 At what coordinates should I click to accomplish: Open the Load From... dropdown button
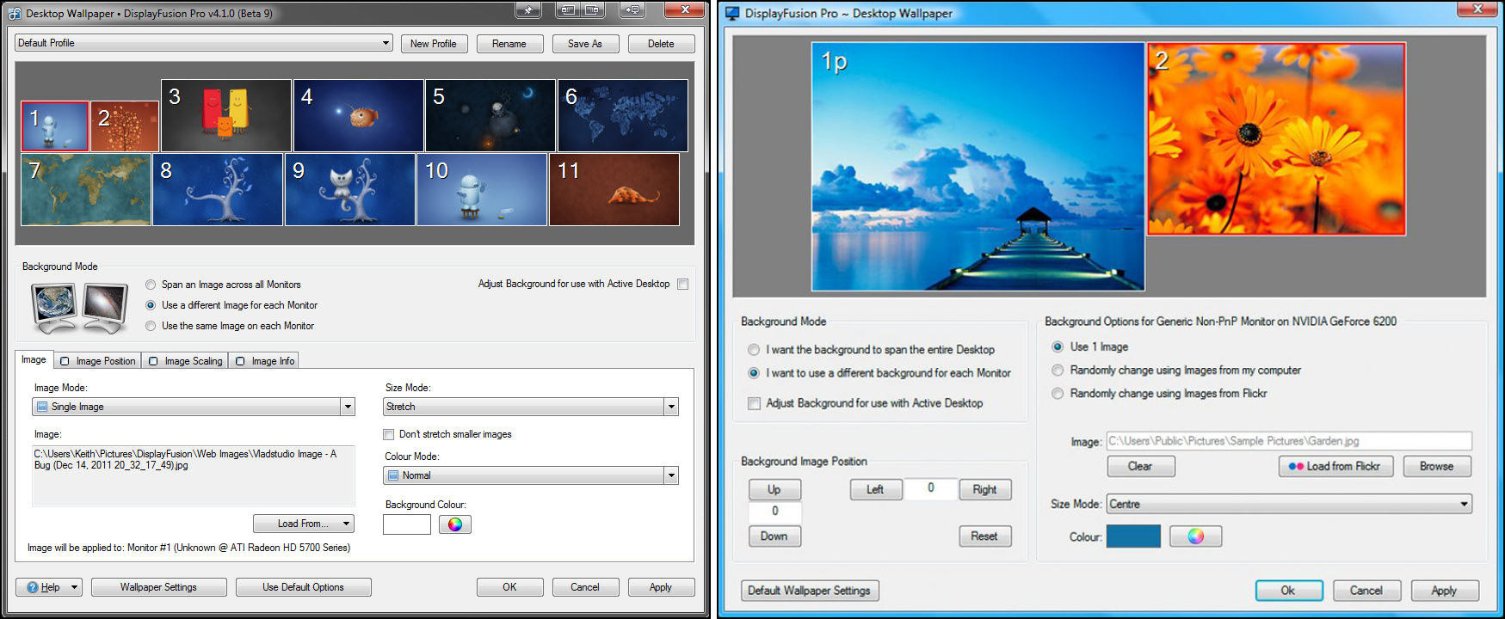click(304, 524)
